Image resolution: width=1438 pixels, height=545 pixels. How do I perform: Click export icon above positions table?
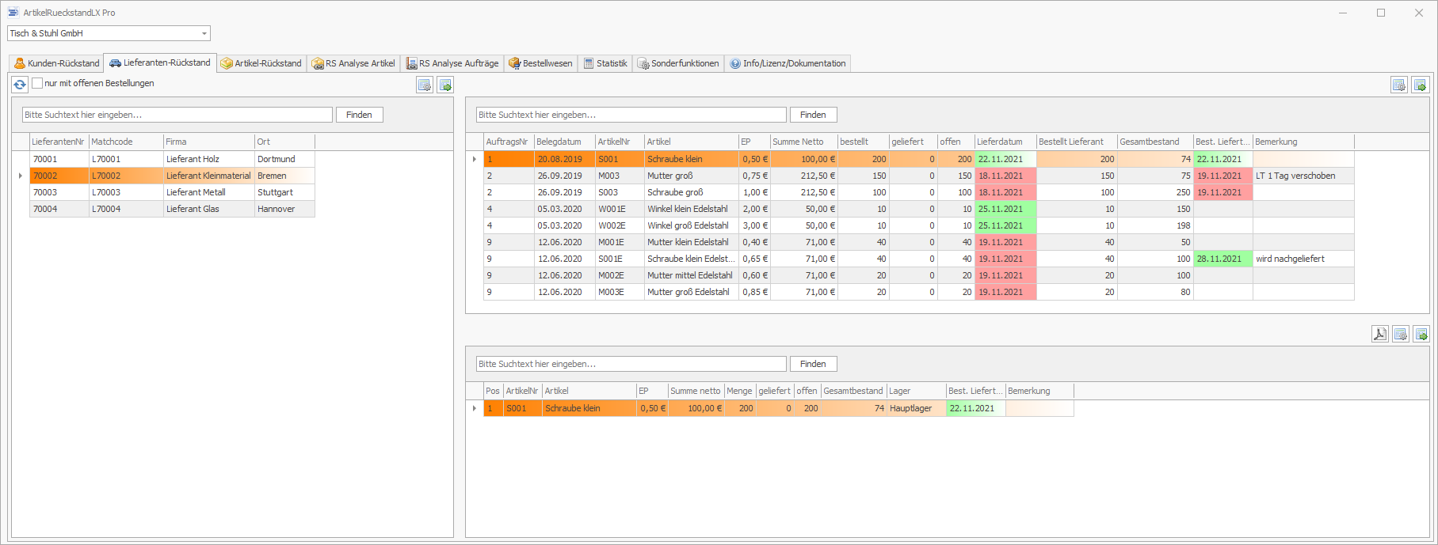[x=1421, y=334]
